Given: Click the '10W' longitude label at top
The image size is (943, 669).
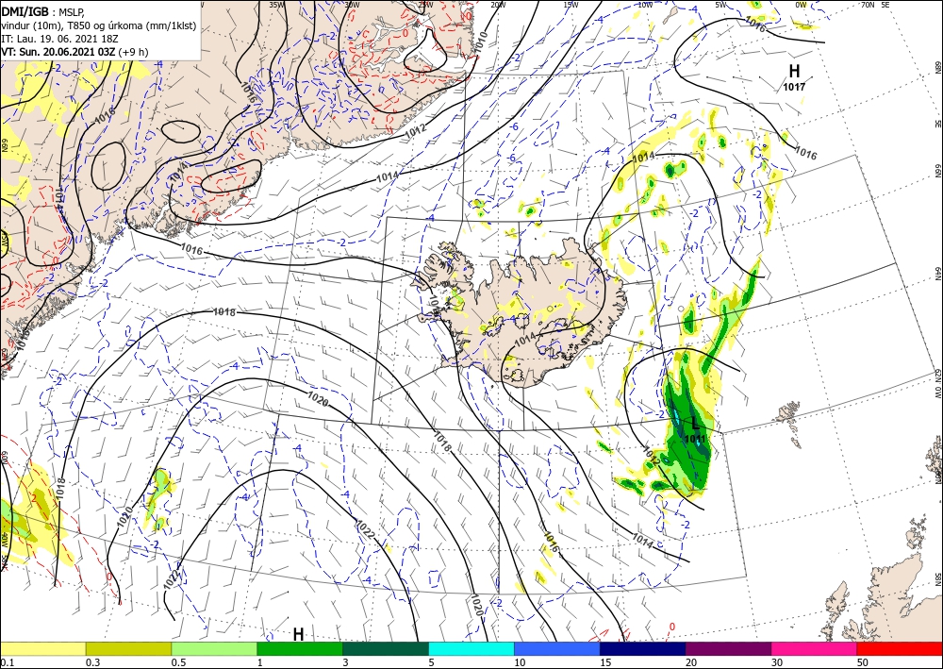Looking at the screenshot, I should [645, 5].
